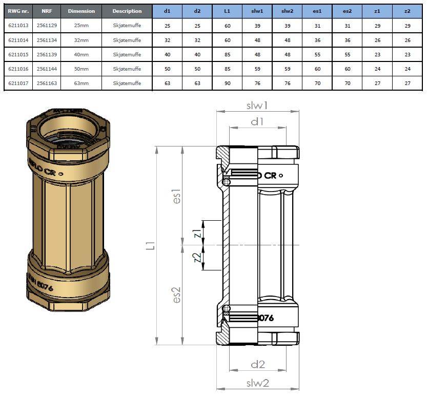The height and width of the screenshot is (399, 428).
Task: Select the slw1 column header
Action: tap(257, 11)
